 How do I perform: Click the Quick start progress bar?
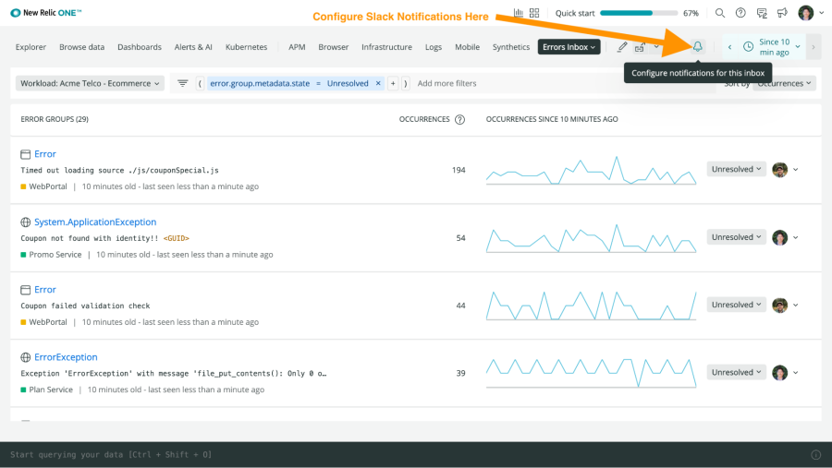click(638, 14)
